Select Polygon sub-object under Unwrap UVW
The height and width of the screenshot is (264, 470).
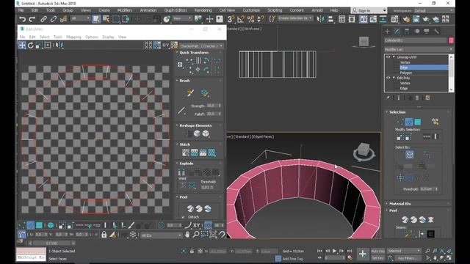[406, 73]
